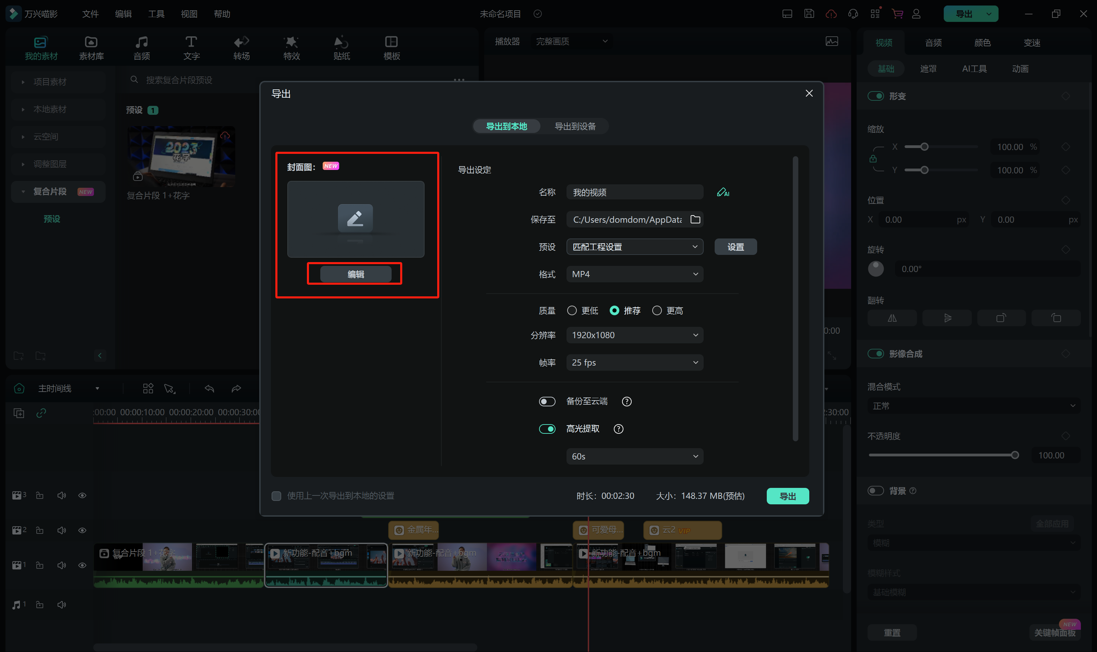1097x652 pixels.
Task: Switch to the 导出到设备 tab
Action: [575, 126]
